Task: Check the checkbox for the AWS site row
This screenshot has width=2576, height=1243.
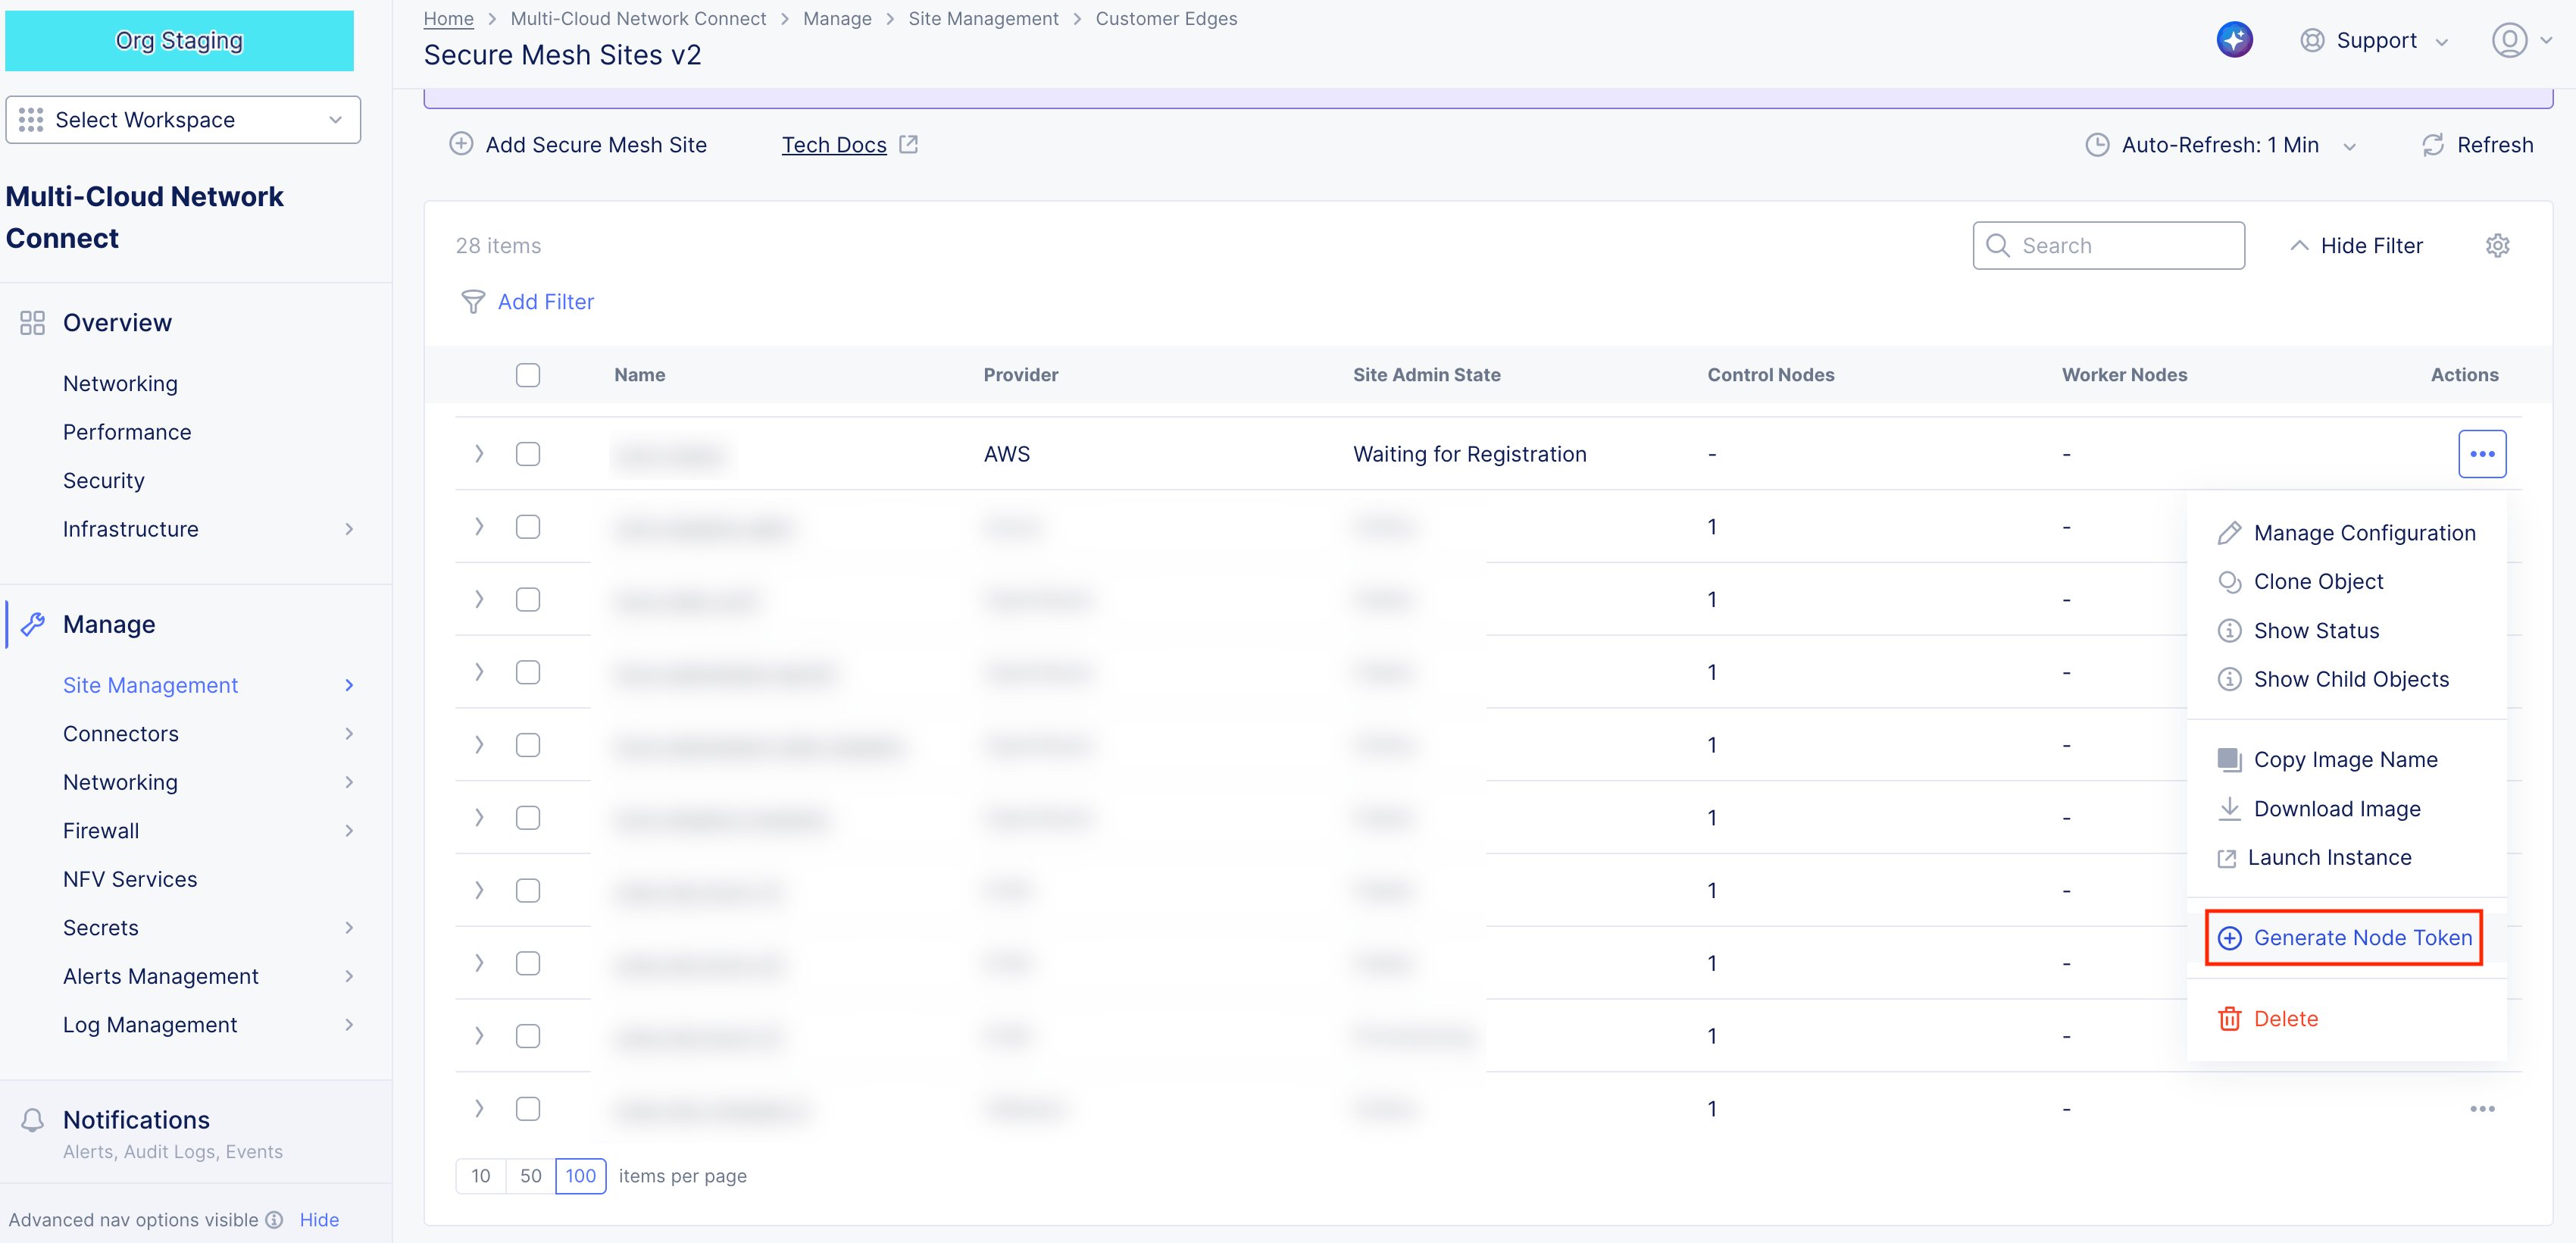Action: pyautogui.click(x=528, y=454)
